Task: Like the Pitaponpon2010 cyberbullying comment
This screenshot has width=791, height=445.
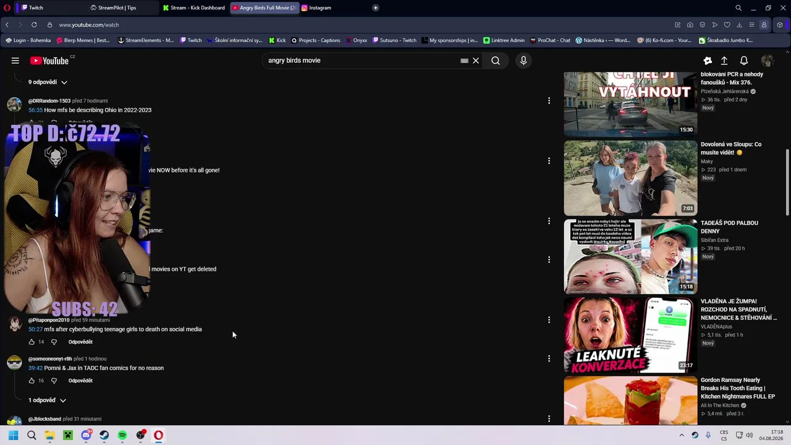Action: pos(32,342)
